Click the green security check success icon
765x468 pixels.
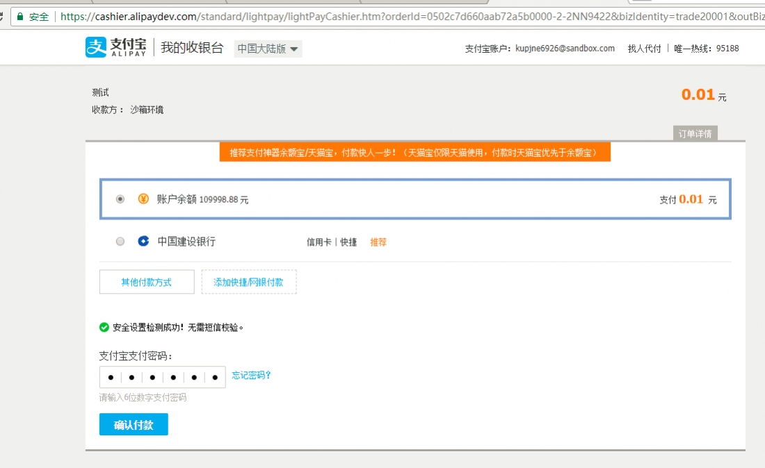[104, 327]
